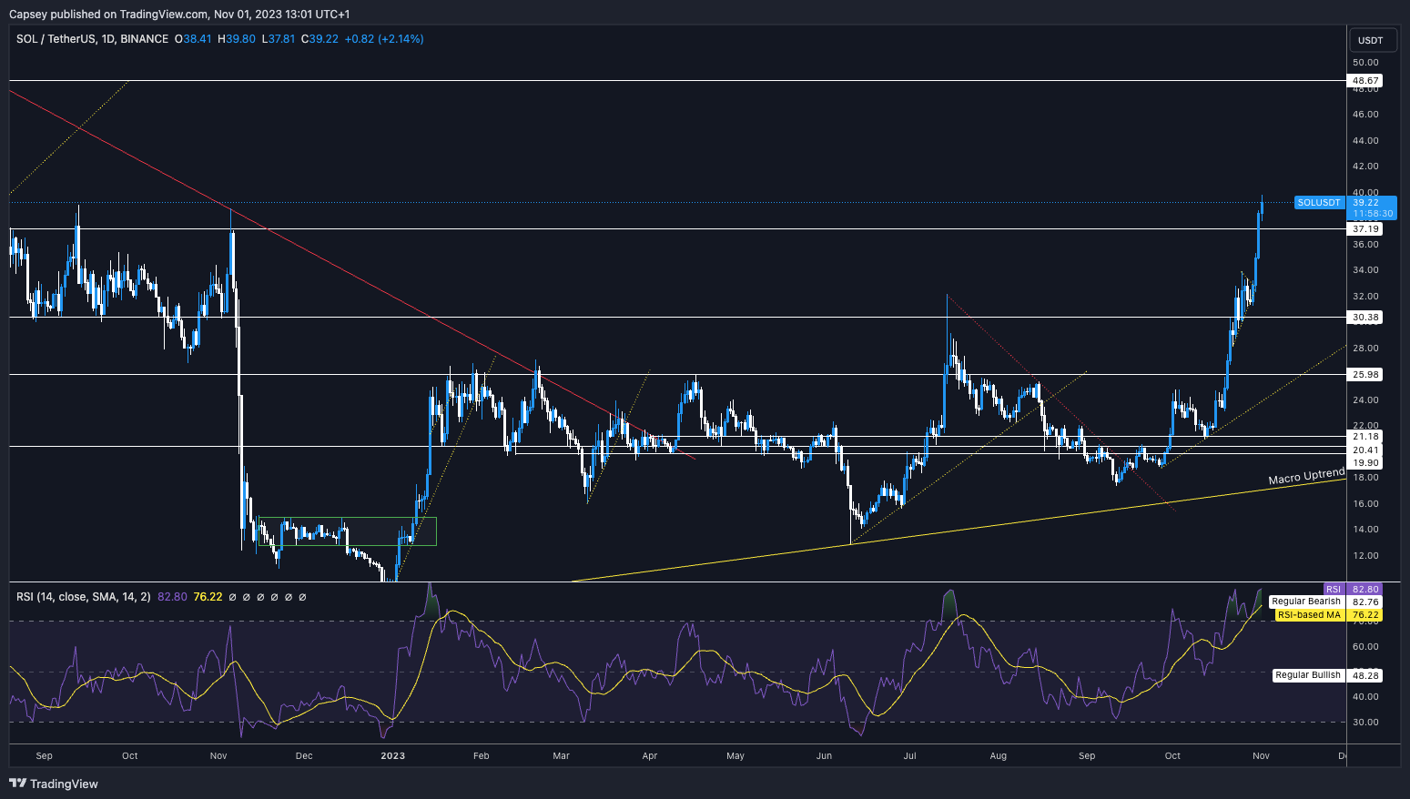Screen dimensions: 1410x799
Task: Click the Regular Bullish label
Action: click(x=1308, y=675)
